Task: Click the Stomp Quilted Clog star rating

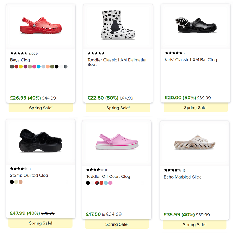Action: 19,169
